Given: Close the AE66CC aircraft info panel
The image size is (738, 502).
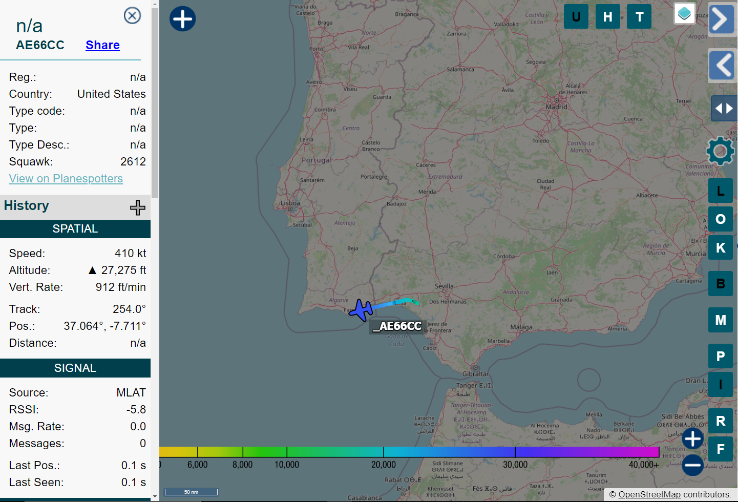Looking at the screenshot, I should coord(133,15).
